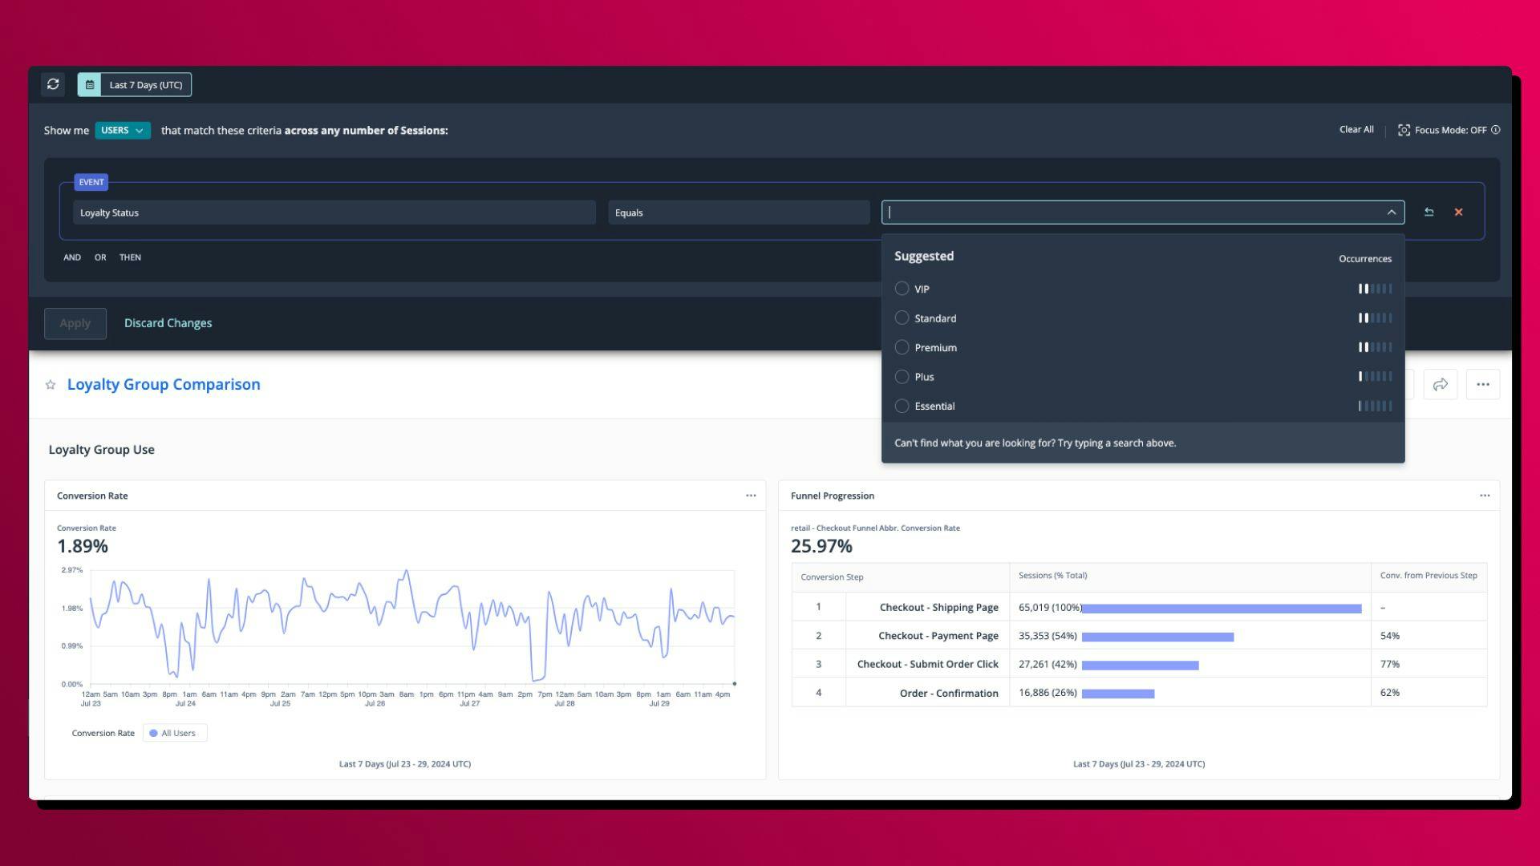Viewport: 1540px width, 866px height.
Task: Click the close X icon on the filter row
Action: click(1458, 212)
